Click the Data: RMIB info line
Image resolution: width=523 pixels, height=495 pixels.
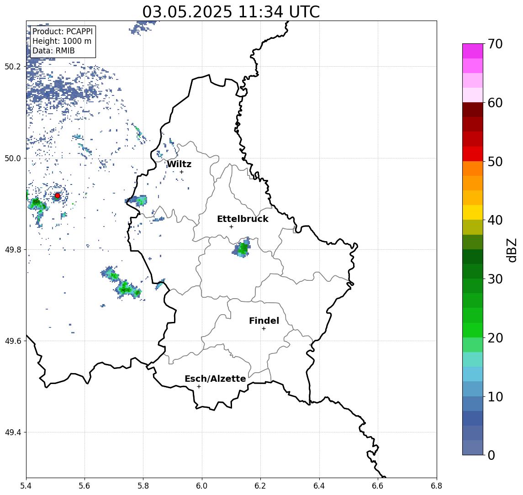tap(53, 51)
